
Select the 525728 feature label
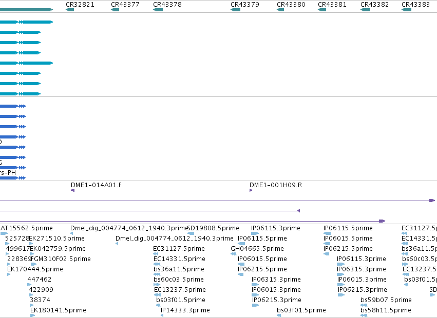pos(17,239)
